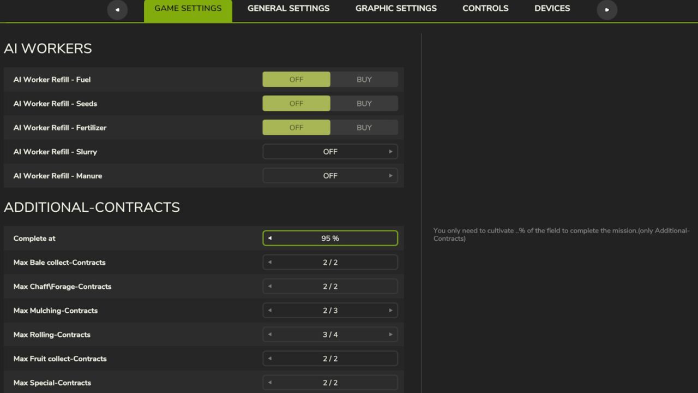The height and width of the screenshot is (393, 698).
Task: Raise the Max Rolling-Contracts value
Action: coord(391,334)
